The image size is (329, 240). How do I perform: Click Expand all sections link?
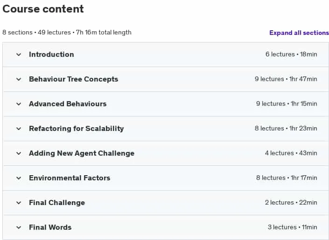pyautogui.click(x=299, y=33)
